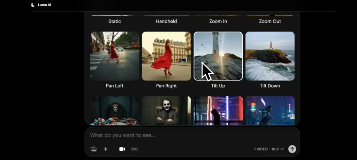Click the Luma AI logo icon

(x=33, y=5)
